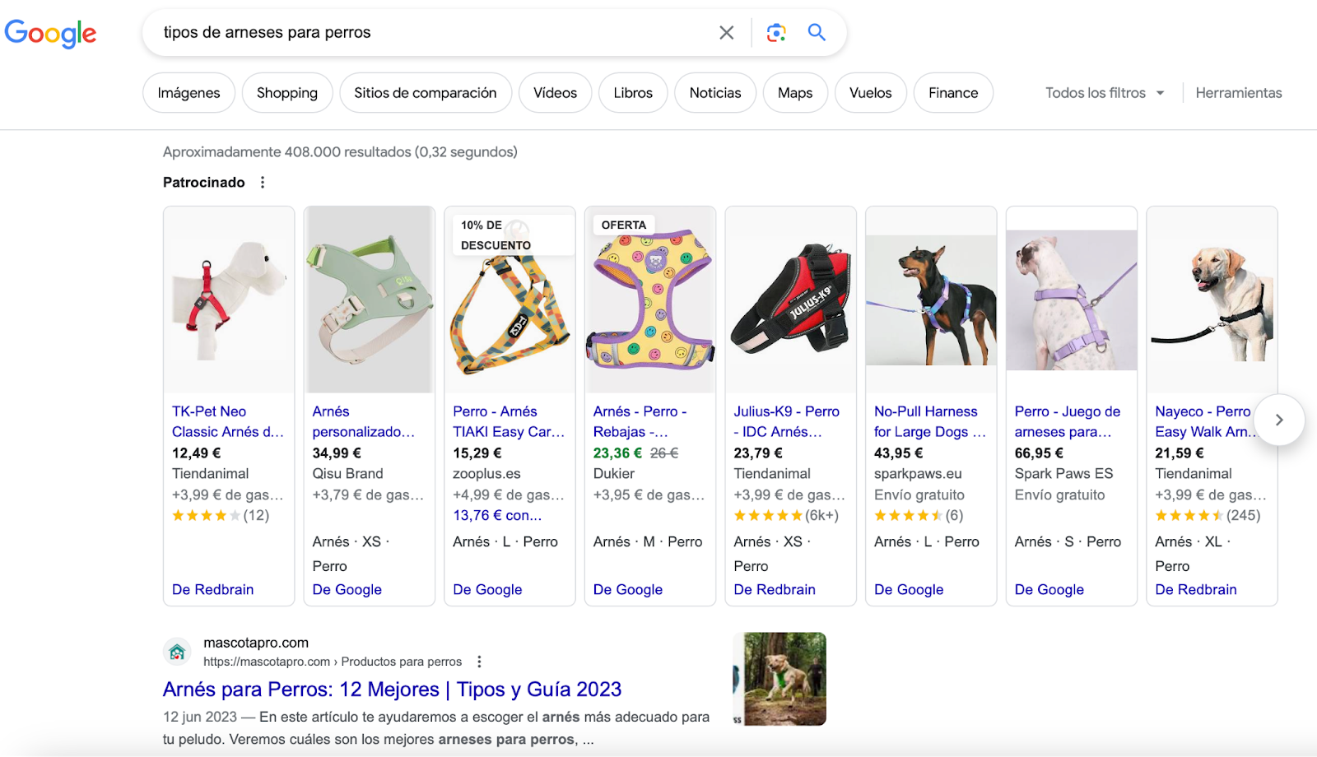Switch to the Imágenes tab

click(x=188, y=92)
